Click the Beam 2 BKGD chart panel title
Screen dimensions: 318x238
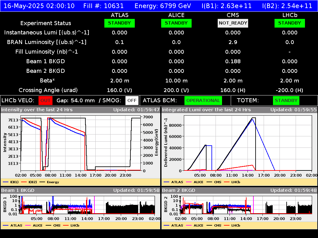pyautogui.click(x=179, y=190)
